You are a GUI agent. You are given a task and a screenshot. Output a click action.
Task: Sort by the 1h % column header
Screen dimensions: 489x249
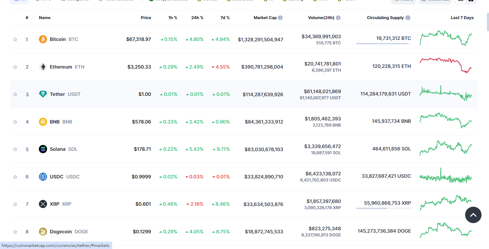[173, 18]
